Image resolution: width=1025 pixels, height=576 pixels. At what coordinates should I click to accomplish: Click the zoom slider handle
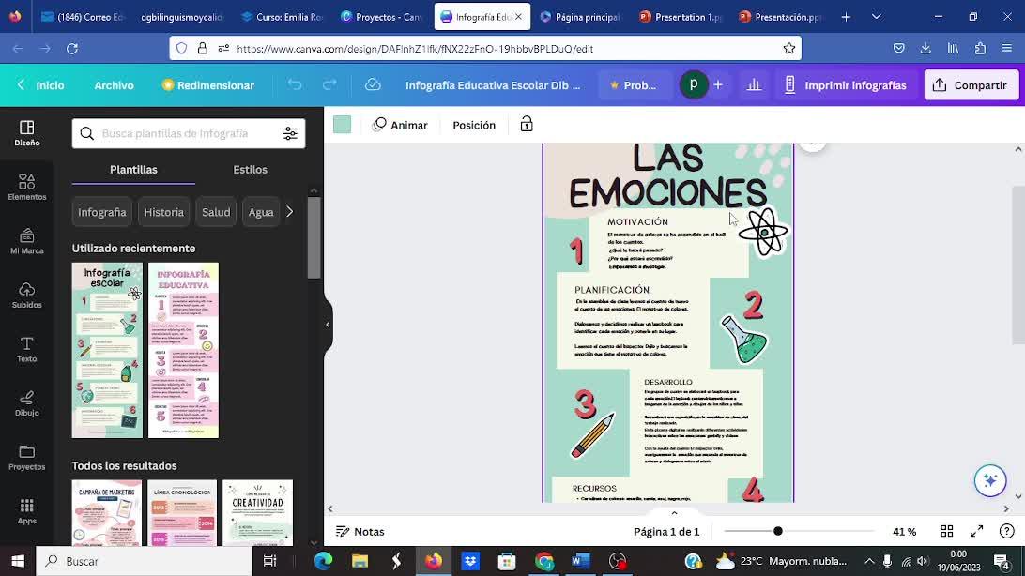tap(778, 531)
